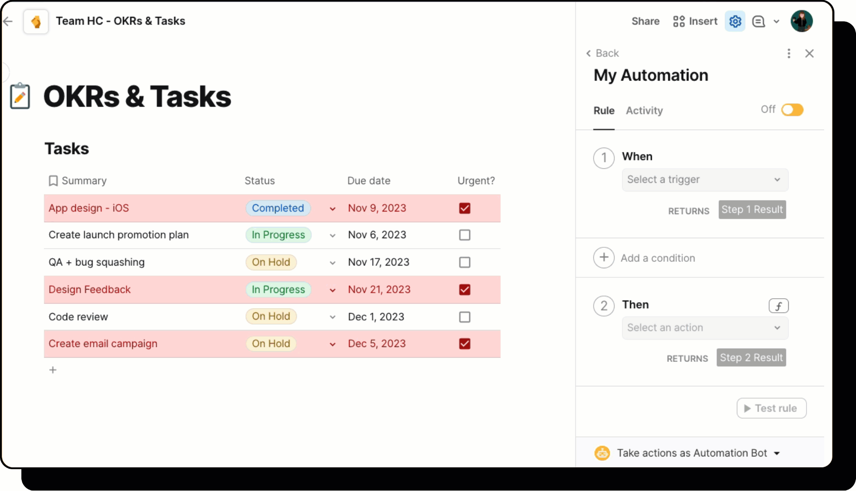856x491 pixels.
Task: Select the Rule tab
Action: click(x=603, y=110)
